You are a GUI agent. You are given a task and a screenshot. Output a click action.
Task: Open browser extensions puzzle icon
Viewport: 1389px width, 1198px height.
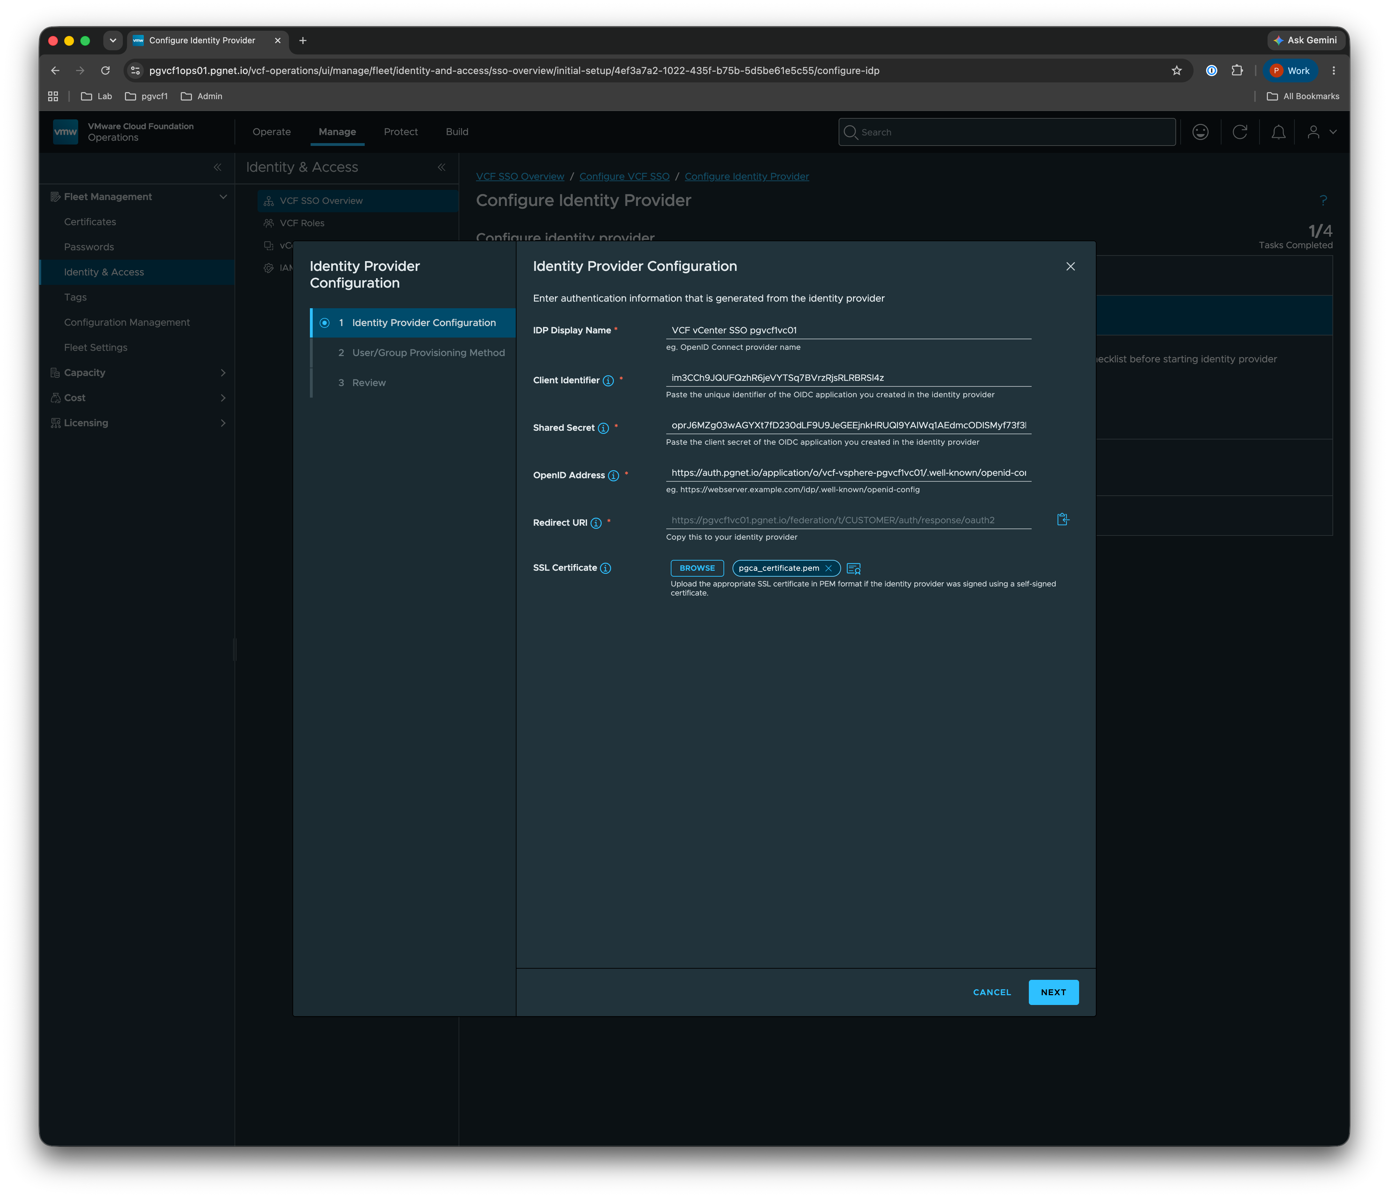point(1237,71)
